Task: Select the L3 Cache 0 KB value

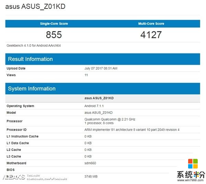Action: pyautogui.click(x=88, y=156)
